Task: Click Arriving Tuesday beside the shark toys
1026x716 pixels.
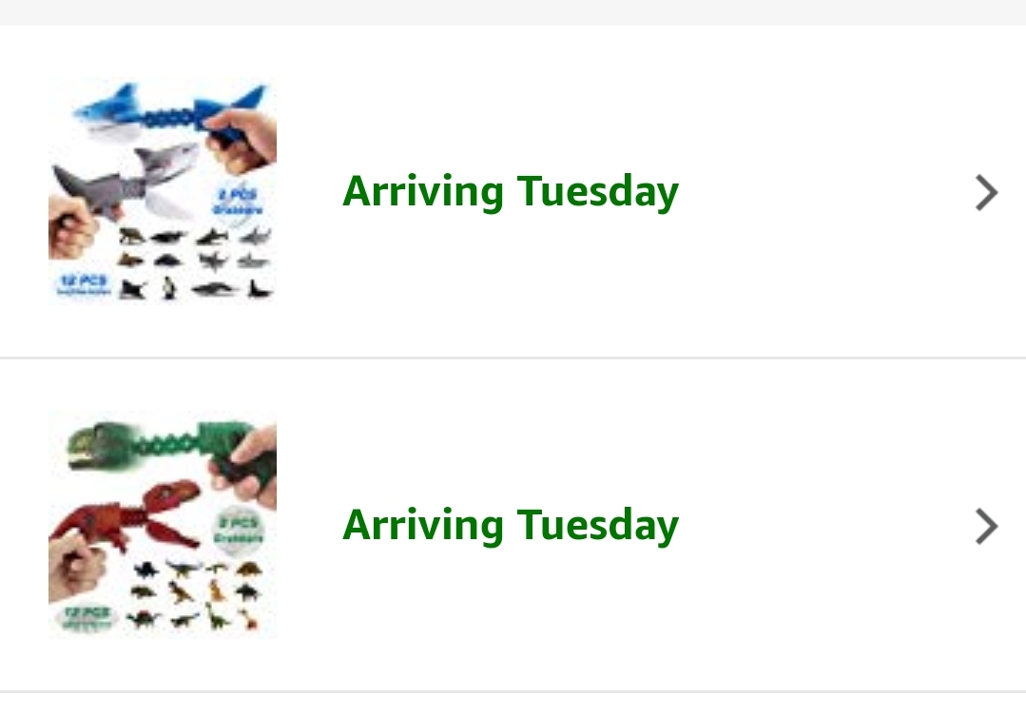Action: (x=511, y=191)
